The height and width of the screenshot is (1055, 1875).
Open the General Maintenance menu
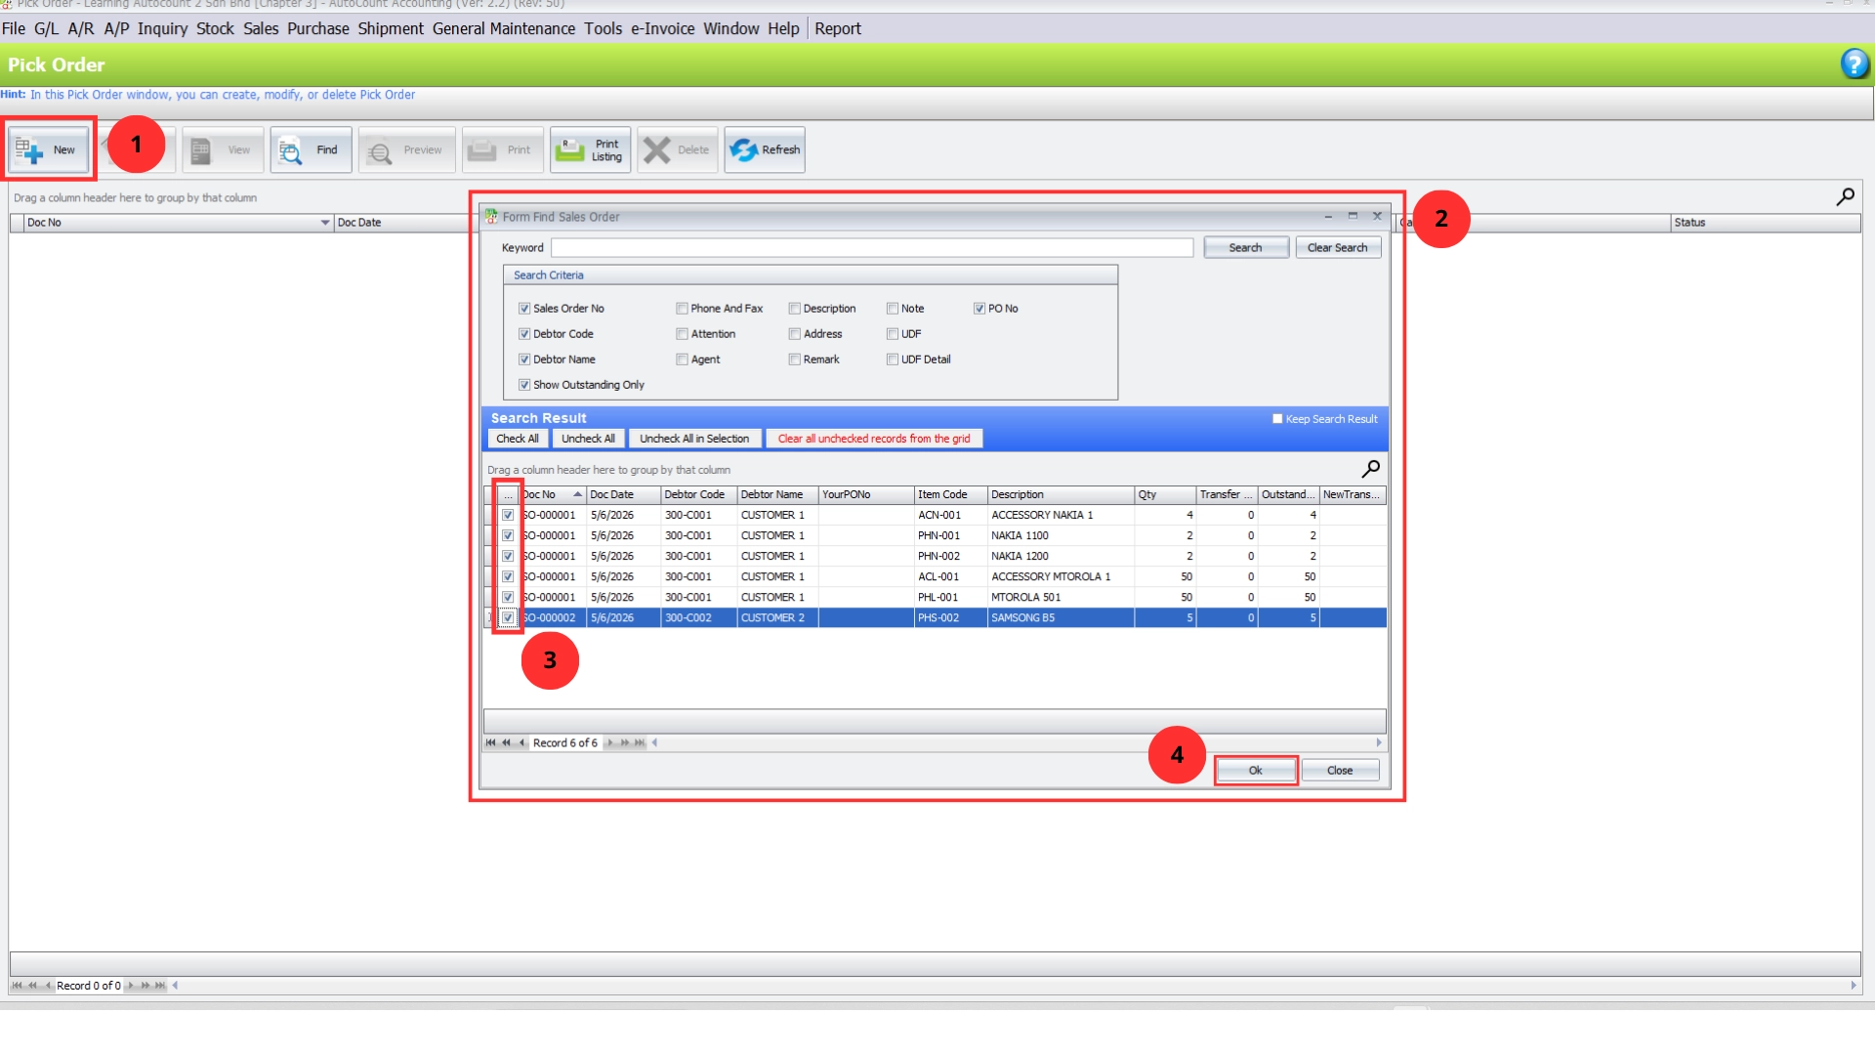tap(504, 28)
